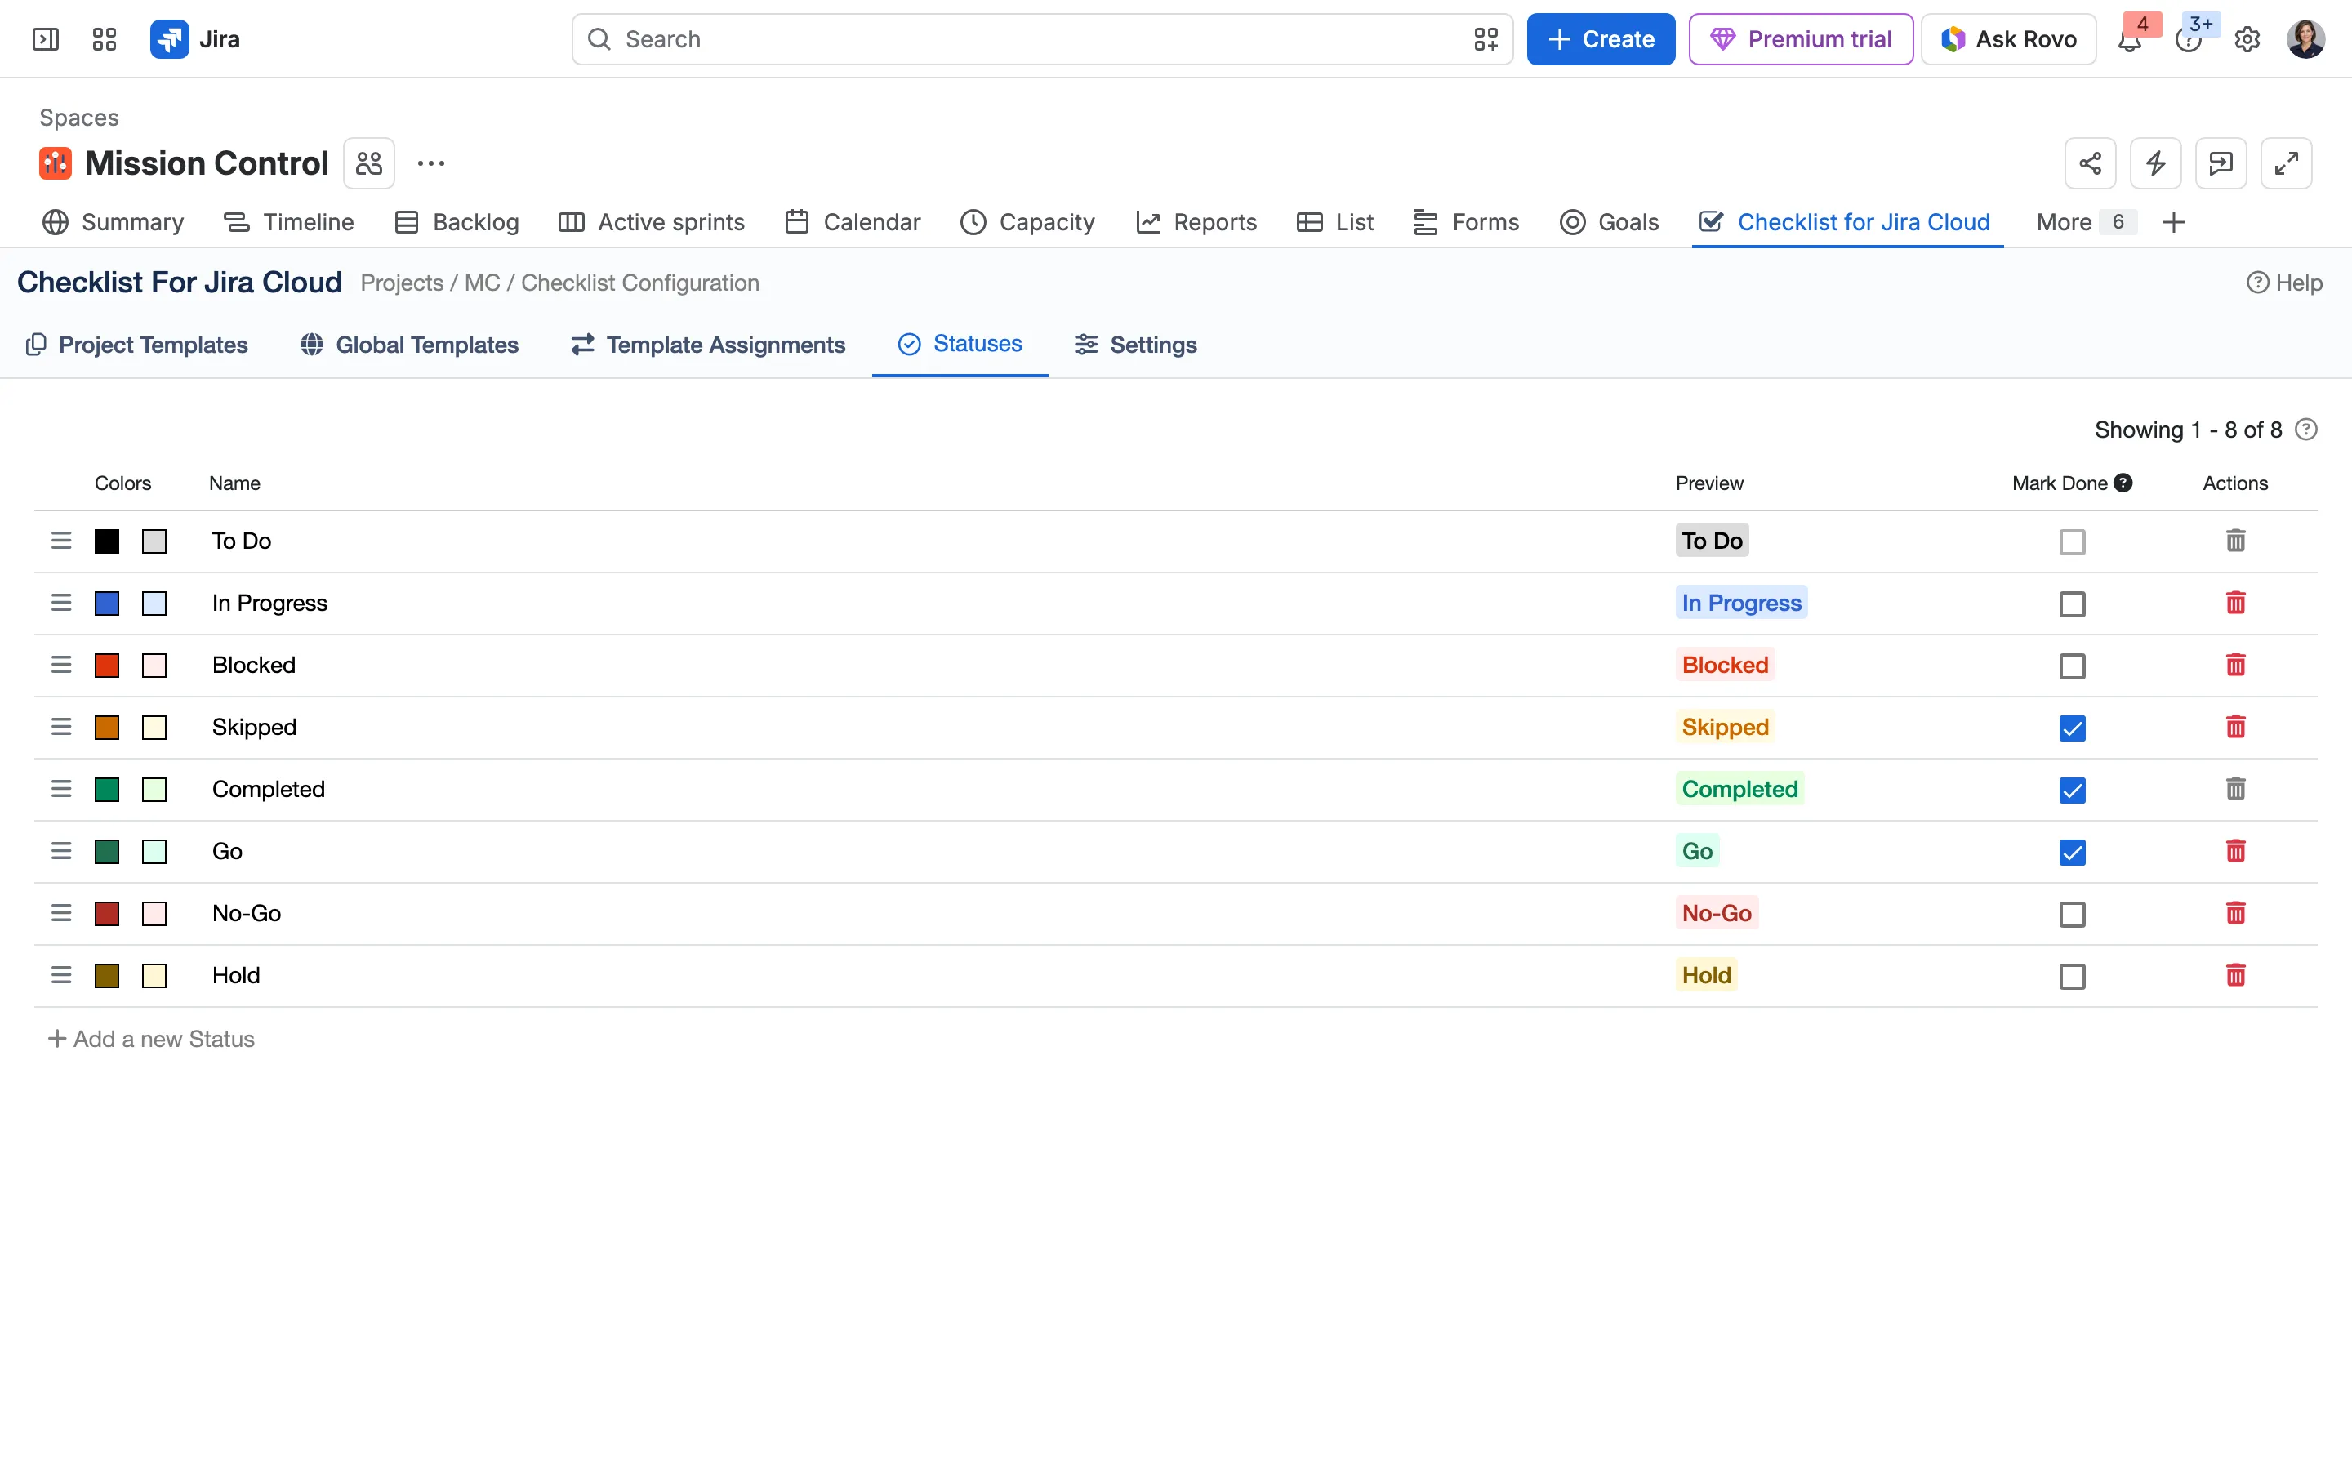The height and width of the screenshot is (1470, 2352).
Task: Delete the Blocked status with trash icon
Action: (x=2235, y=665)
